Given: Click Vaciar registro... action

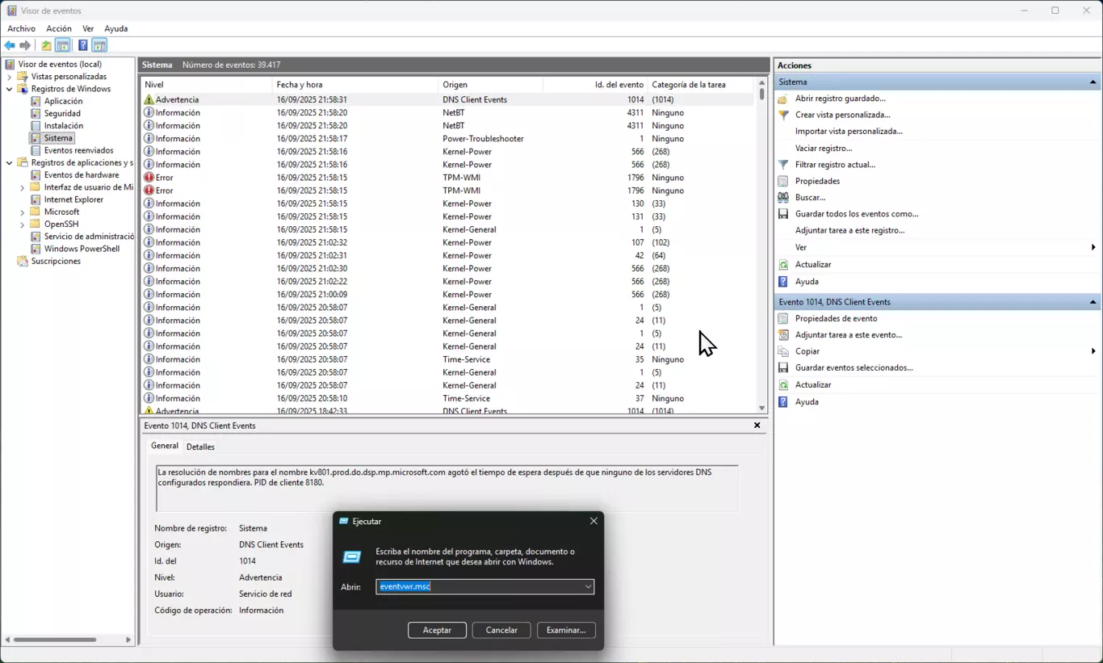Looking at the screenshot, I should (x=824, y=149).
